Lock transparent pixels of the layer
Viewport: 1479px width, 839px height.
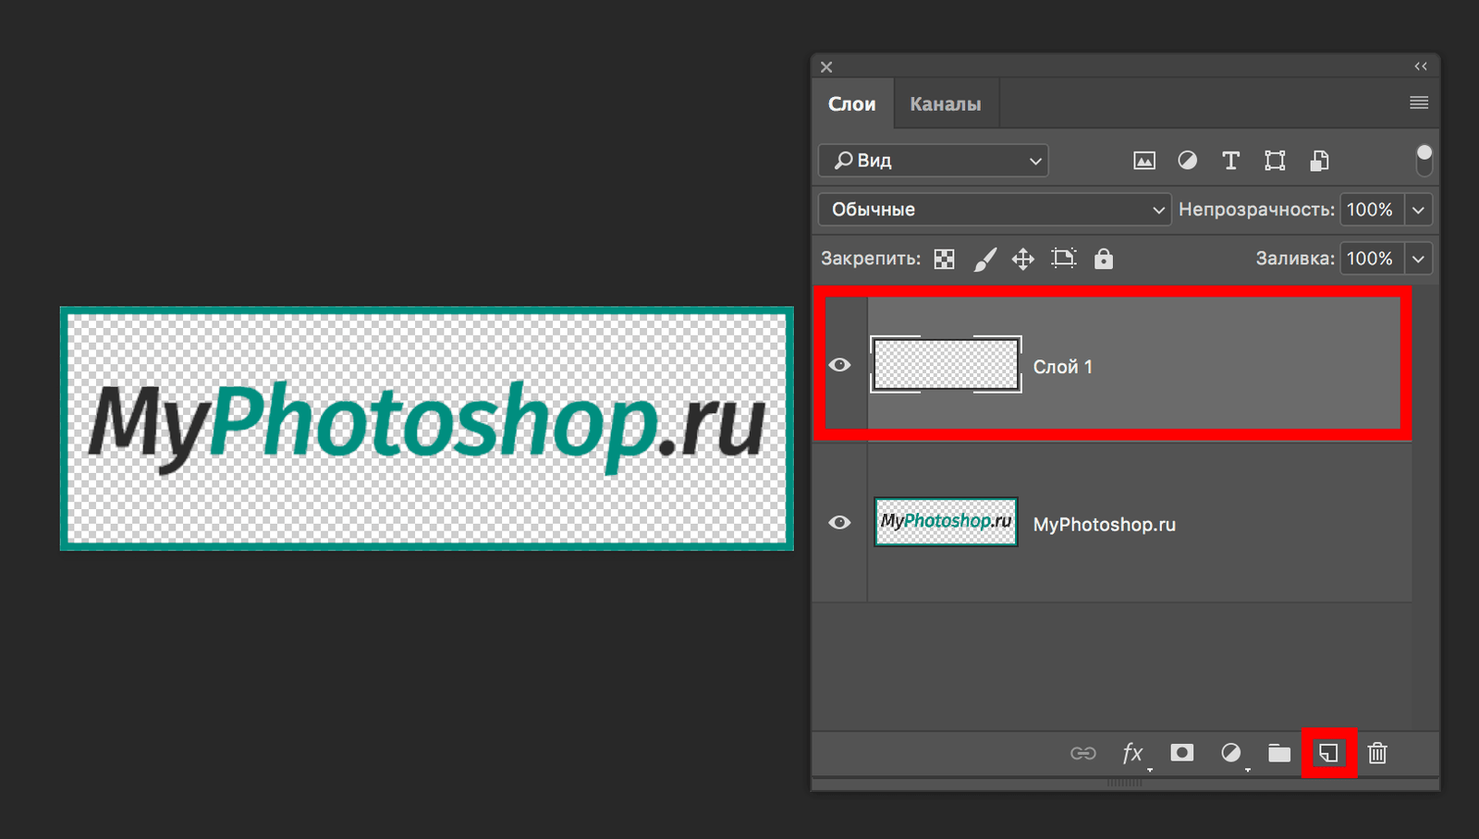(944, 259)
